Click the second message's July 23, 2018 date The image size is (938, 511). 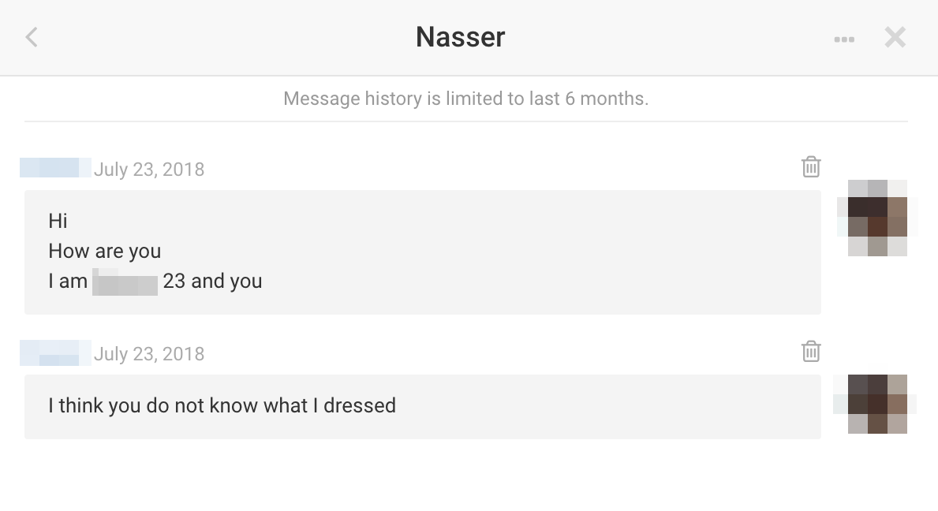pyautogui.click(x=149, y=354)
